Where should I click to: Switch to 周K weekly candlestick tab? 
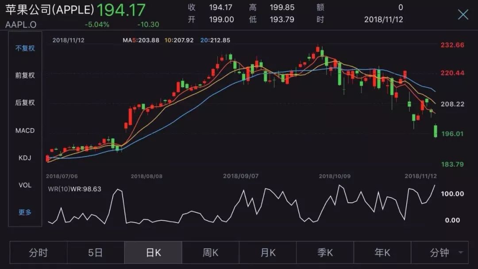pos(210,253)
